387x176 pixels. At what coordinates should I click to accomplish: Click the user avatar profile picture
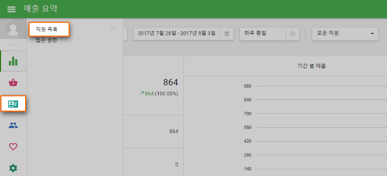click(x=13, y=29)
